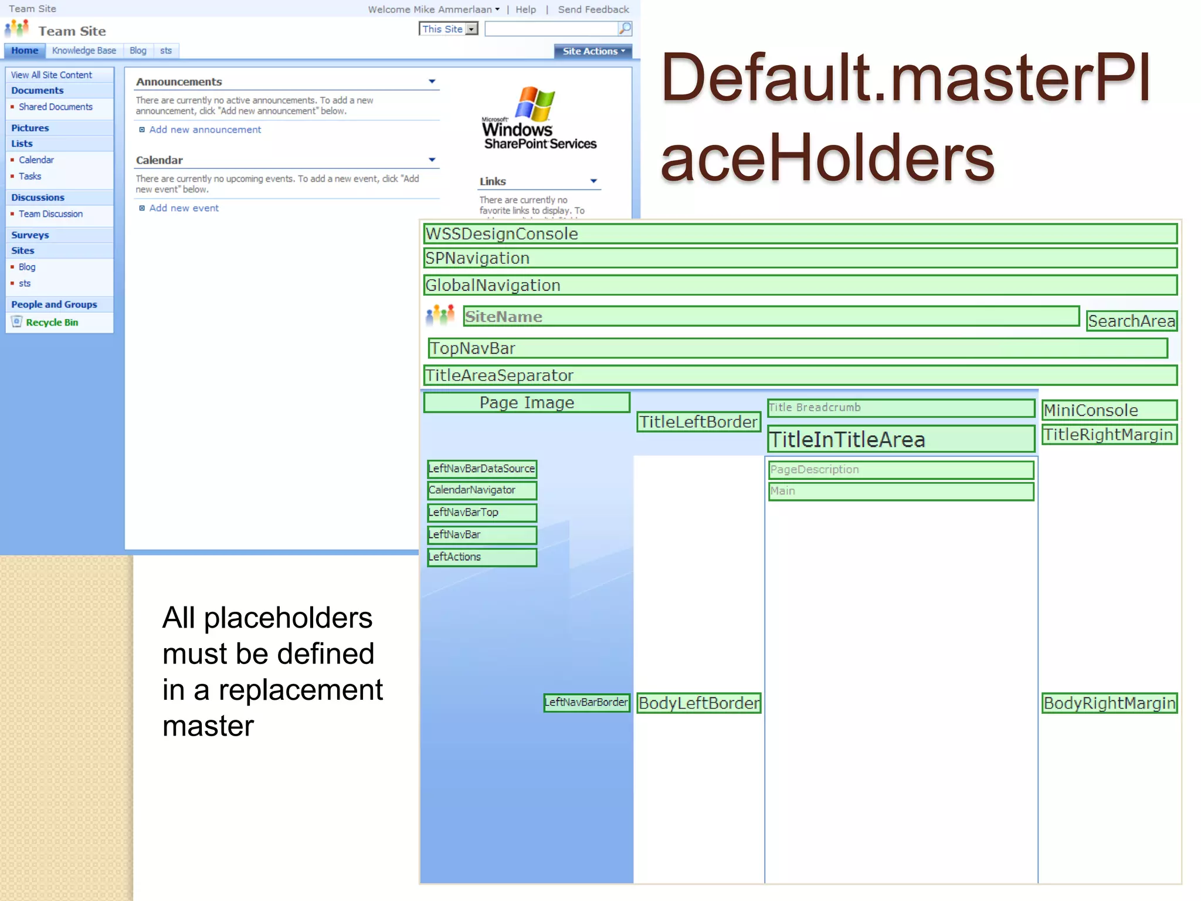
Task: Click the search magnifier icon
Action: pos(625,28)
